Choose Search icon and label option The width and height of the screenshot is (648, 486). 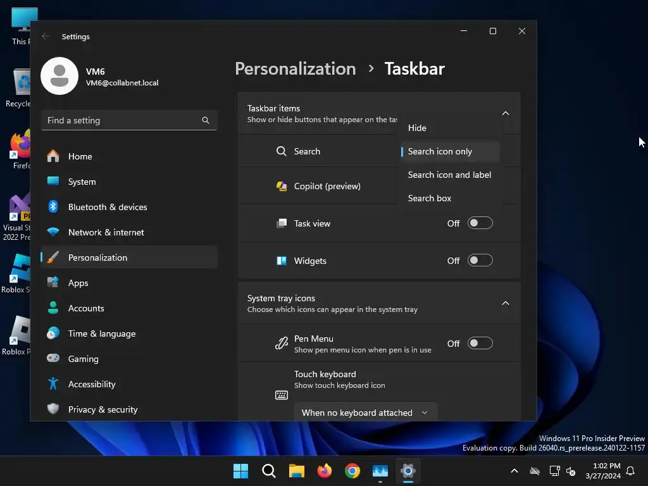coord(451,175)
